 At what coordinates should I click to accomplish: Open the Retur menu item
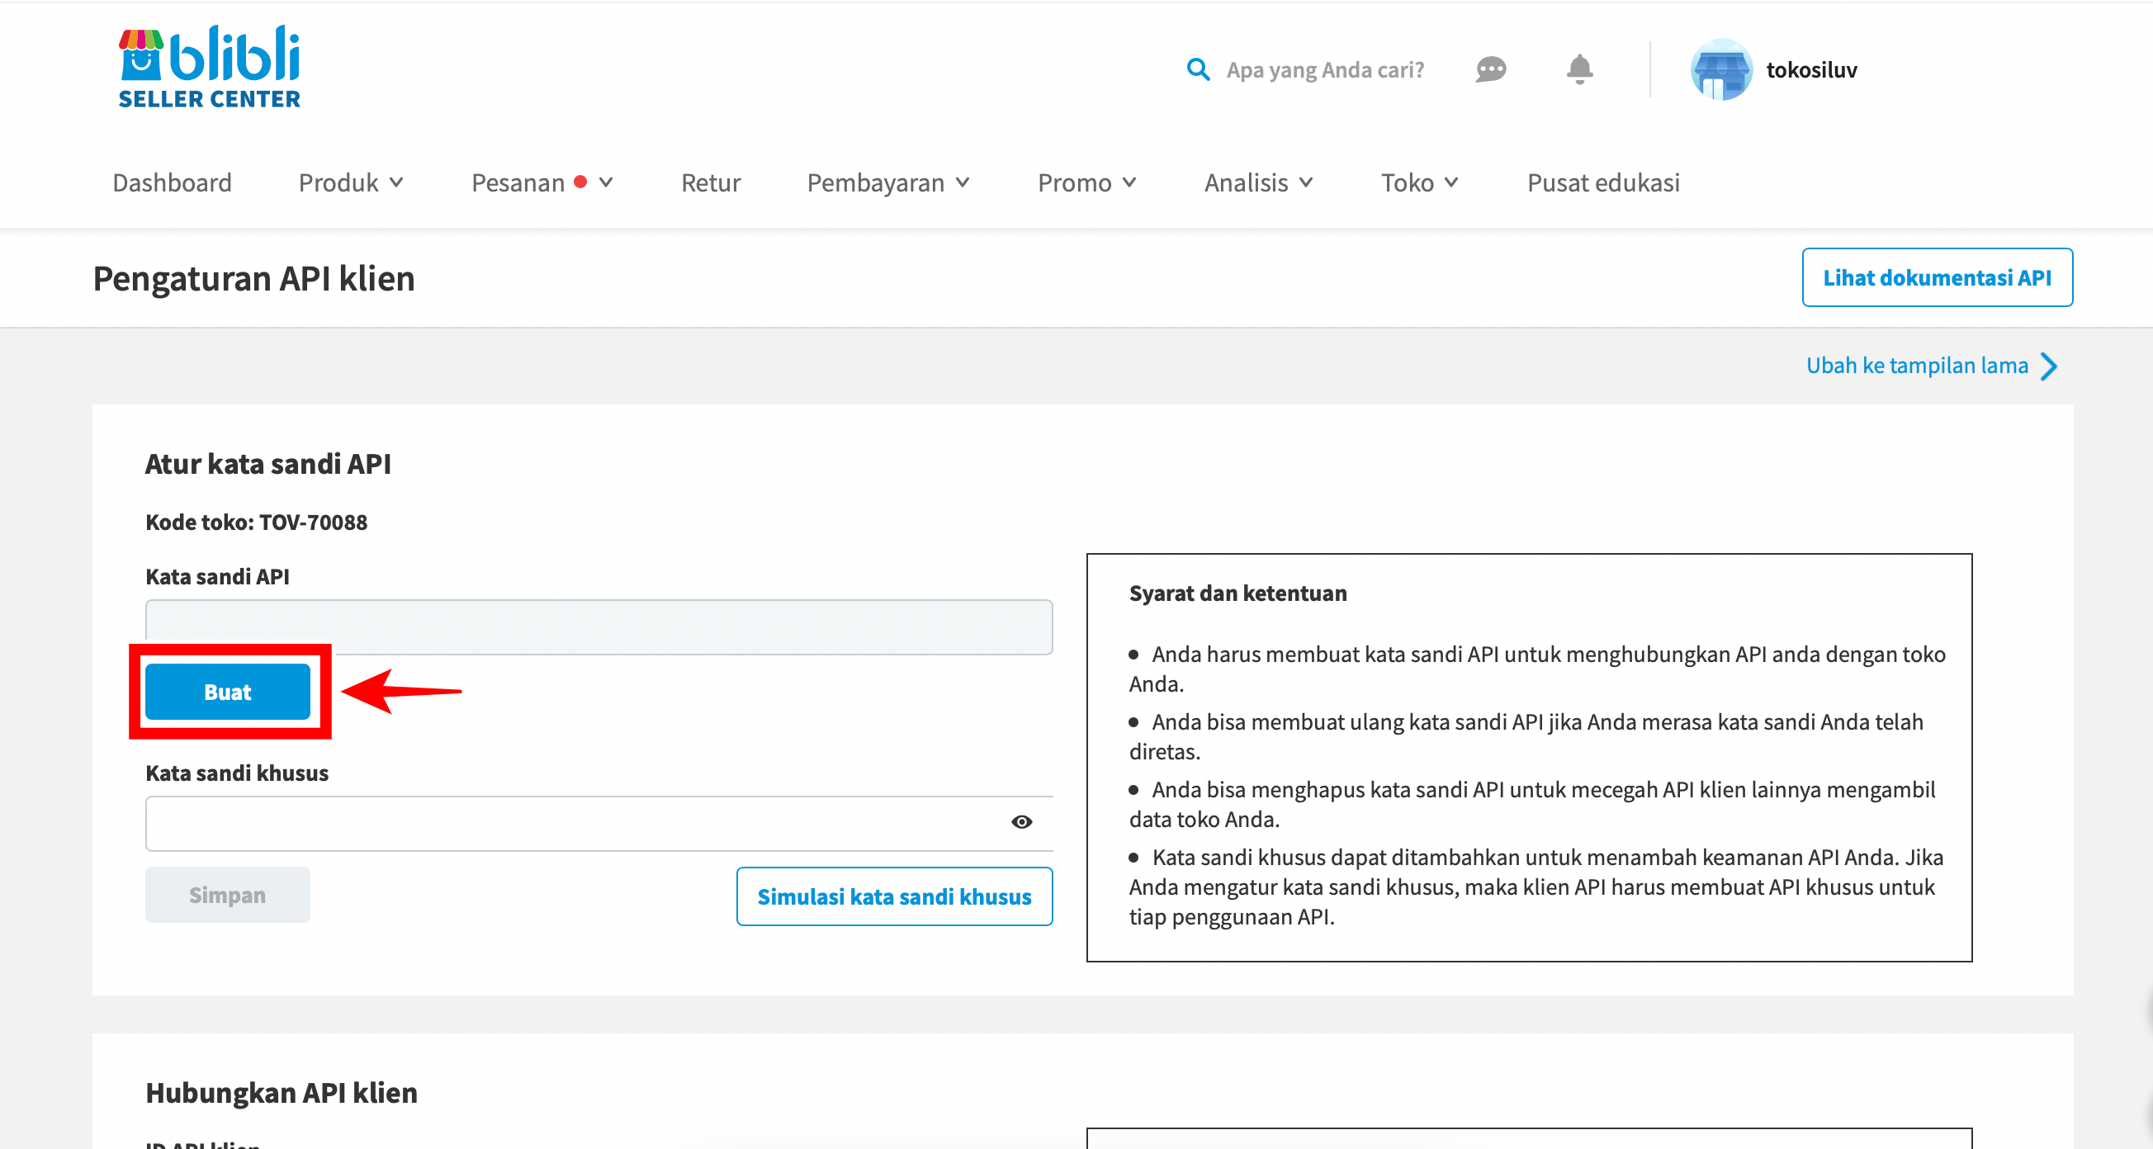tap(711, 182)
